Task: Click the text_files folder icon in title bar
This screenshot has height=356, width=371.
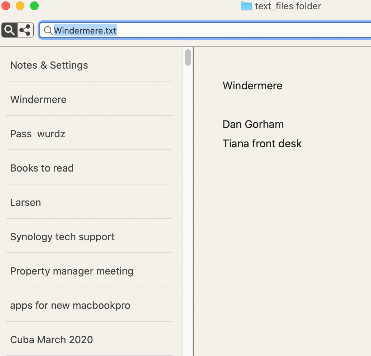Action: (246, 6)
